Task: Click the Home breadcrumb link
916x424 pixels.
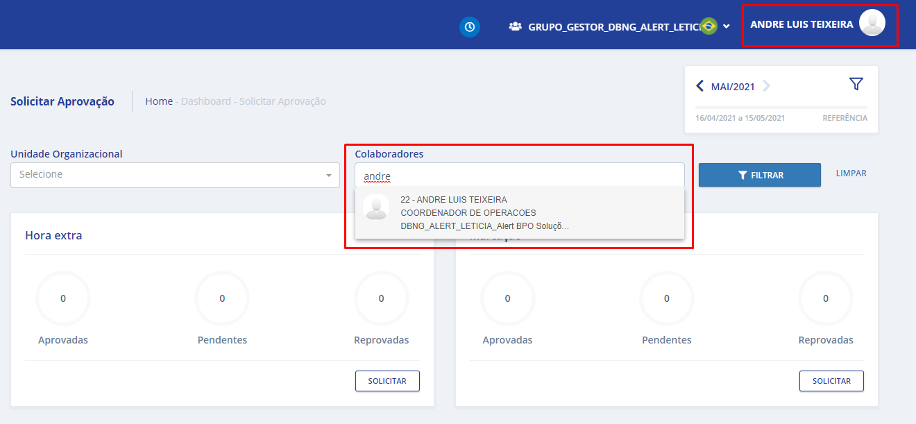Action: pos(159,101)
